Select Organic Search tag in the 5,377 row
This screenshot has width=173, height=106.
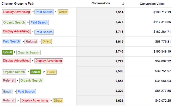(x=14, y=22)
